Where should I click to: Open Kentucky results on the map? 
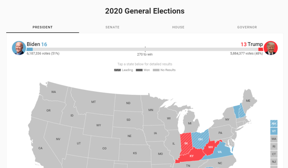click(191, 156)
